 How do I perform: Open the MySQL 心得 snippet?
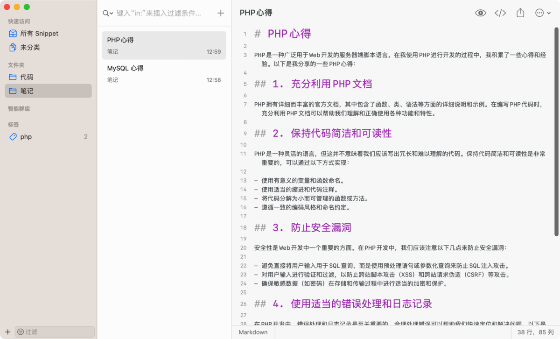point(164,73)
